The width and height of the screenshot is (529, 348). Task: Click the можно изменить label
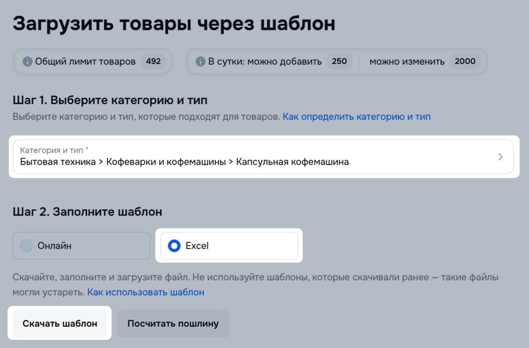407,61
